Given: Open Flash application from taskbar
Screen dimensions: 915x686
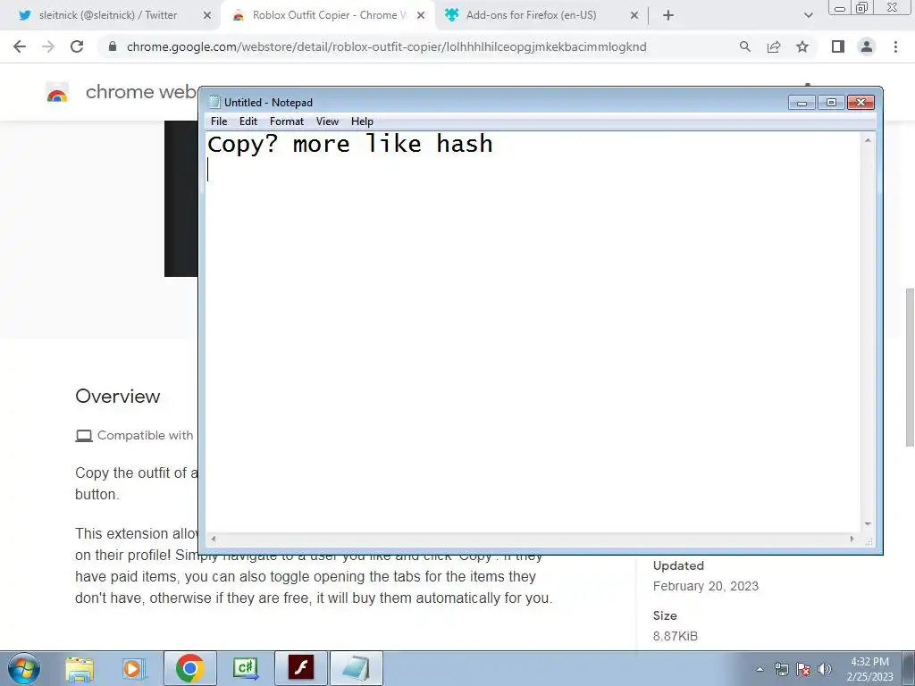Looking at the screenshot, I should [301, 668].
